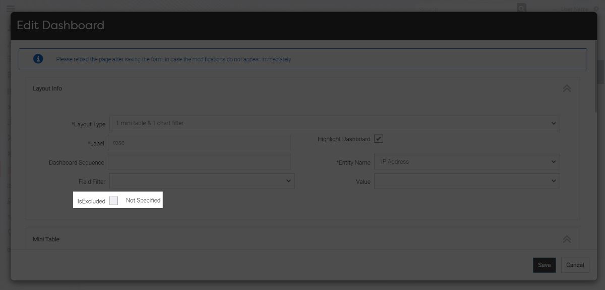Viewport: 605px width, 290px height.
Task: Collapse the Mini Table section chevron
Action: [x=567, y=239]
